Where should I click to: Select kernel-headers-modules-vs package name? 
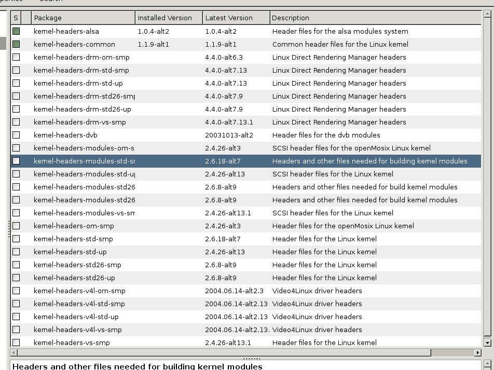click(84, 213)
